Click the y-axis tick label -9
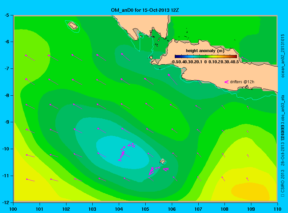Viewport: 288px width, 213px height. [x=6, y=122]
